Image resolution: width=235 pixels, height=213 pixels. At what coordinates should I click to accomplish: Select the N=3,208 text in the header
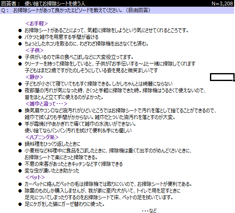point(222,3)
